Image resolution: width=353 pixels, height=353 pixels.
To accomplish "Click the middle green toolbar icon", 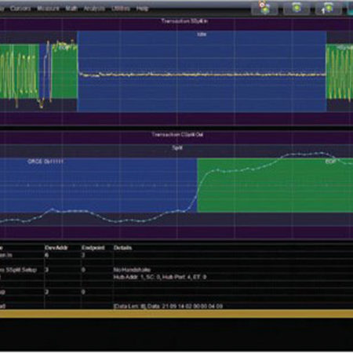I will (297, 8).
